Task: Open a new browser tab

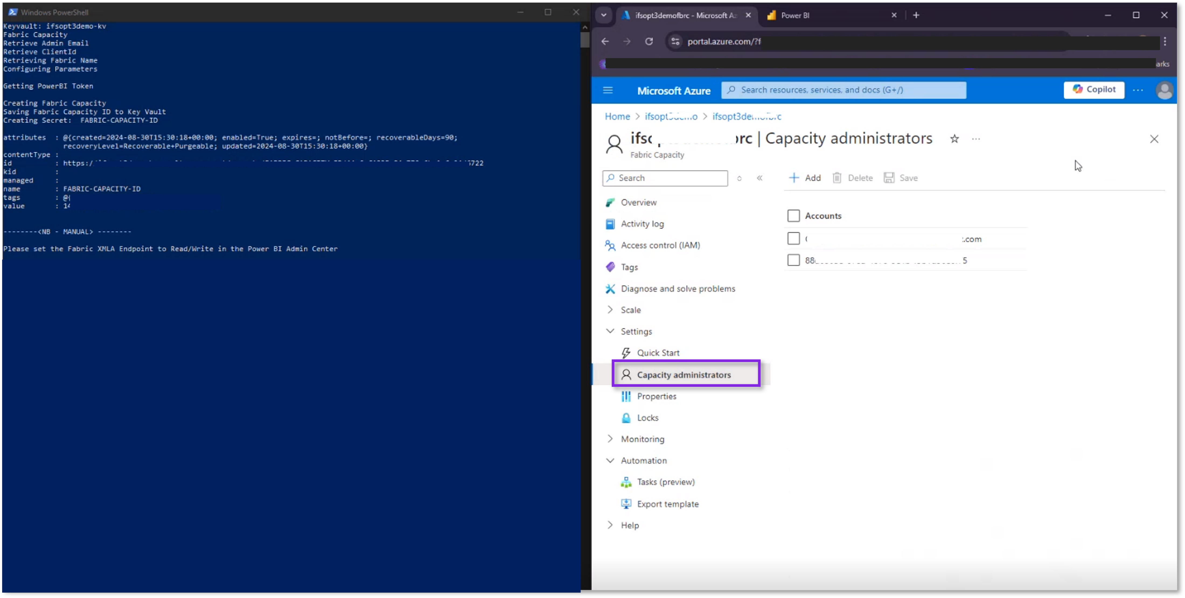Action: (x=916, y=15)
